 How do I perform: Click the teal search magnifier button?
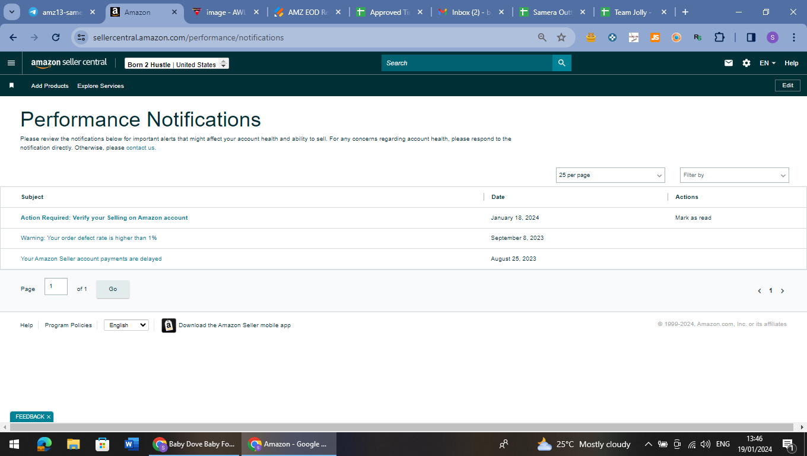pyautogui.click(x=562, y=63)
